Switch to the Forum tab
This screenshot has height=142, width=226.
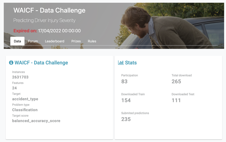33,41
